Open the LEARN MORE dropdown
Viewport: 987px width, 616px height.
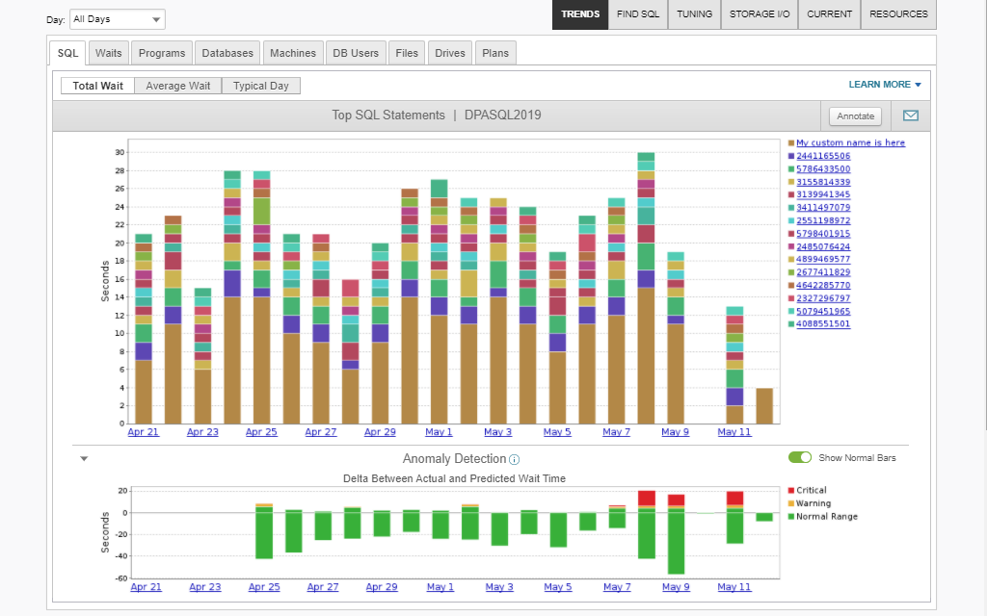884,85
